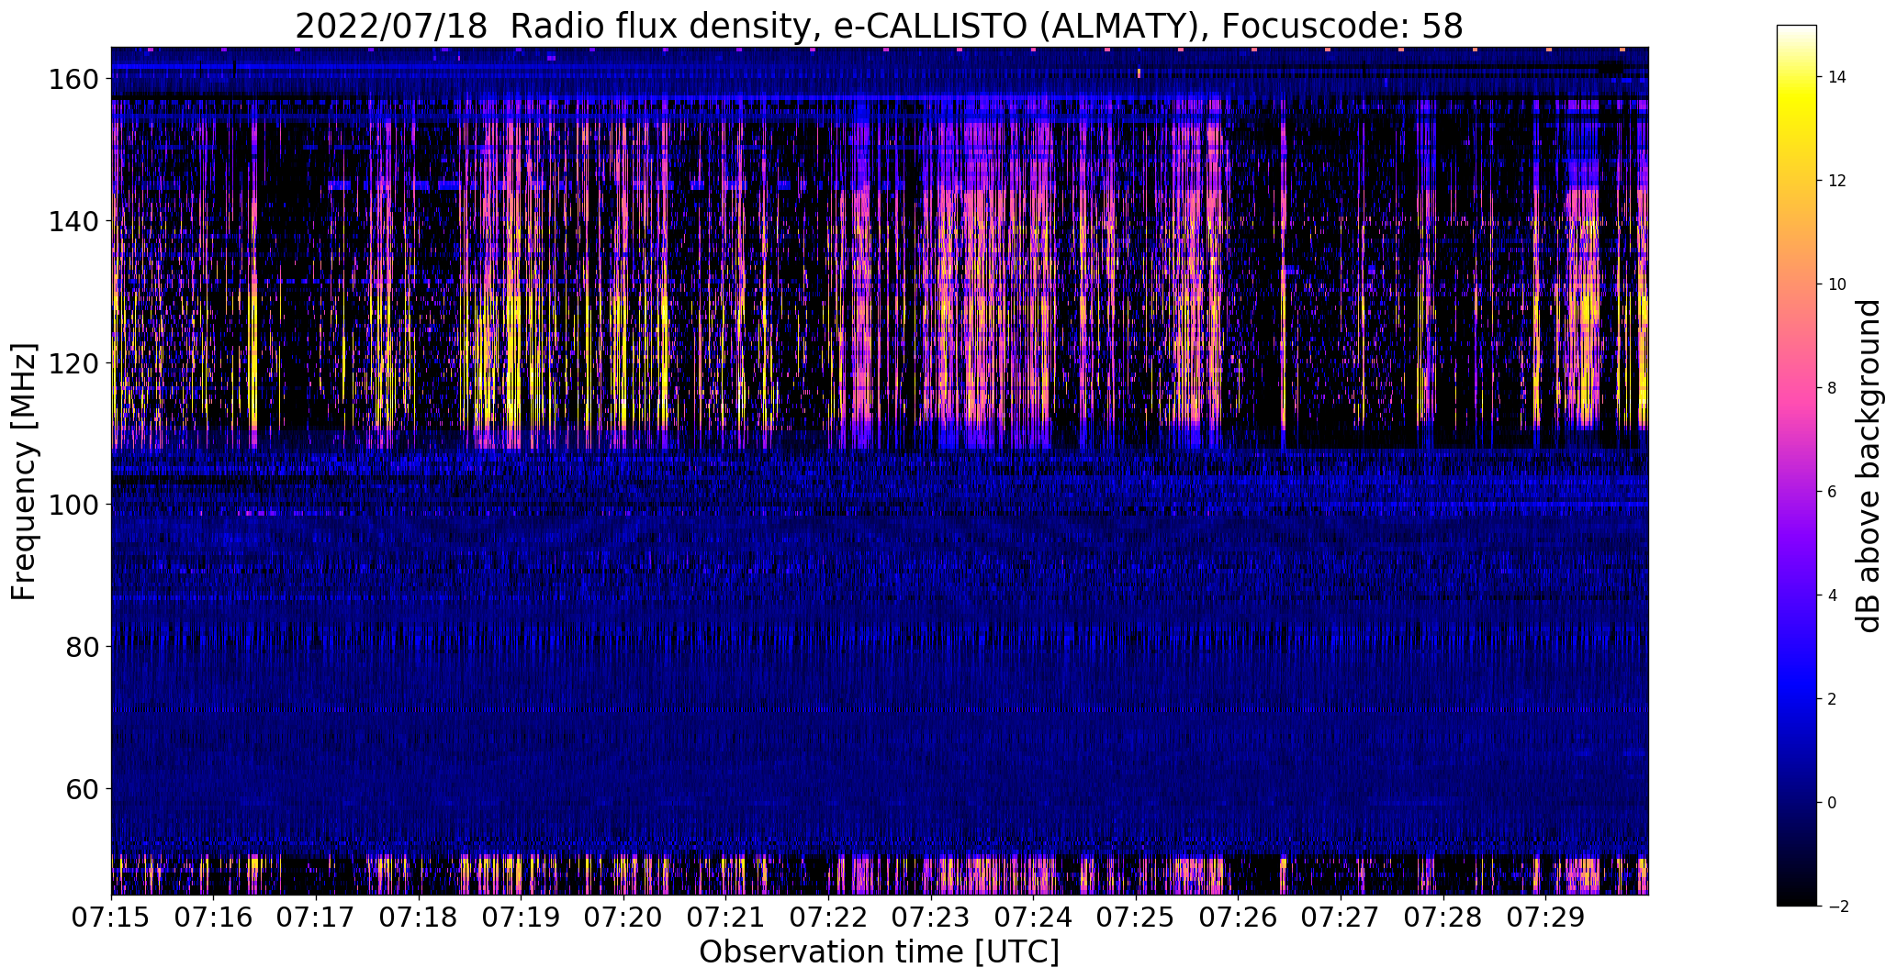Image resolution: width=1897 pixels, height=979 pixels.
Task: Click the 'dB above background' colorbar label
Action: [1868, 466]
